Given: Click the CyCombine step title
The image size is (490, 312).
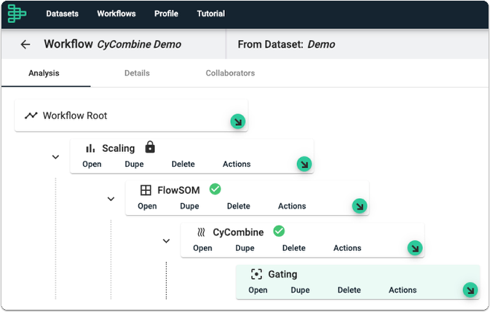Looking at the screenshot, I should (x=238, y=232).
